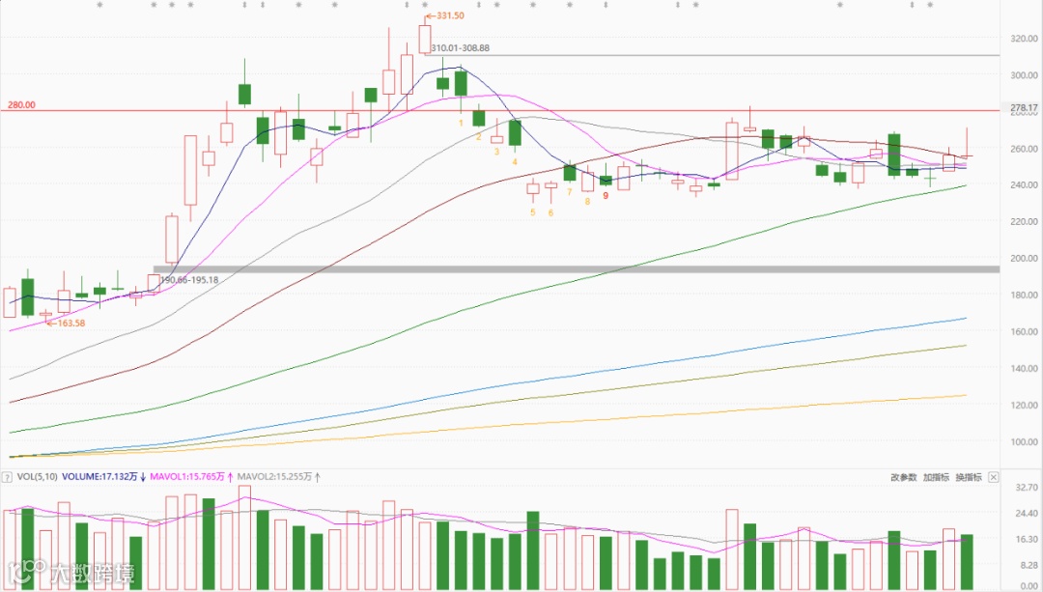The height and width of the screenshot is (592, 1043).
Task: Click the red sequence number 9
Action: point(606,195)
